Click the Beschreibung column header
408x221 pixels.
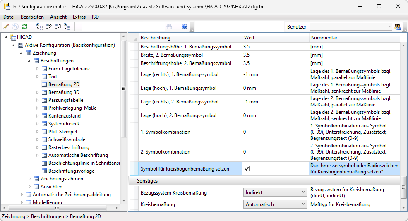coord(190,38)
